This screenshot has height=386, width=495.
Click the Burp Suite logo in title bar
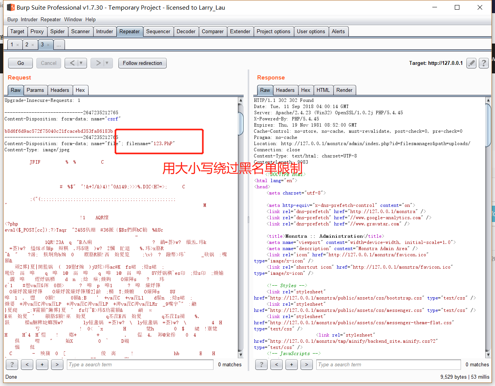[11, 7]
